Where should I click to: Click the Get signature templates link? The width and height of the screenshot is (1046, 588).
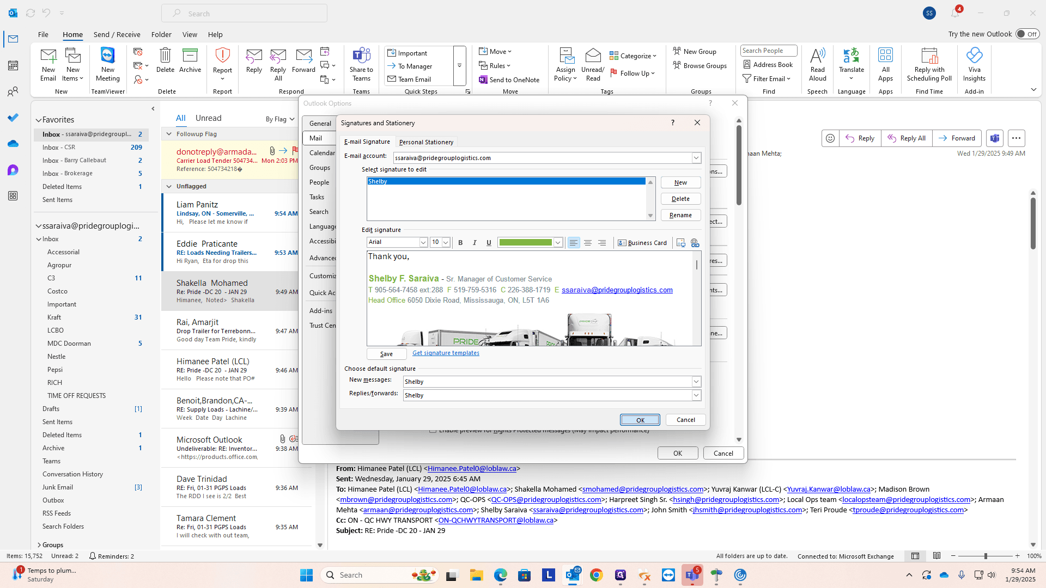coord(446,353)
